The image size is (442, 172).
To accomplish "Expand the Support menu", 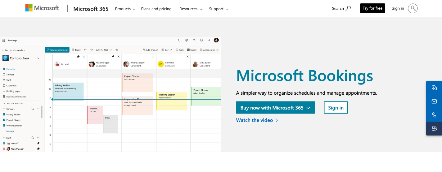I will (x=219, y=9).
